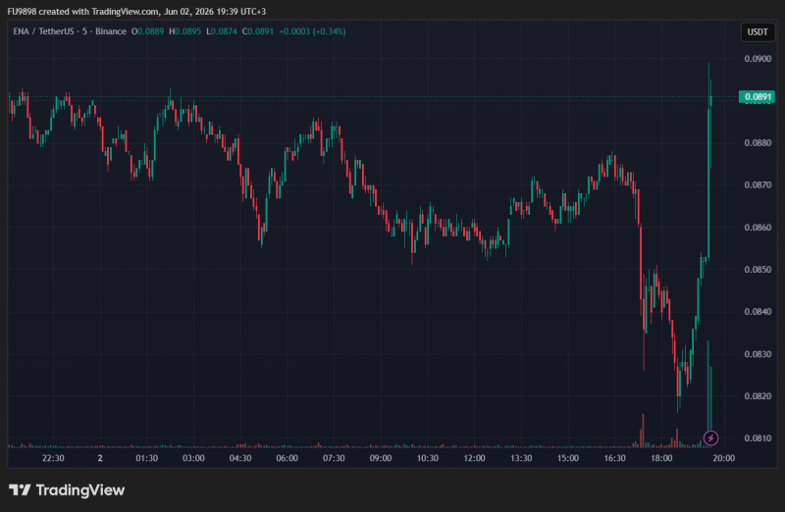Click the 0.0830 price axis label
The width and height of the screenshot is (785, 512).
[758, 354]
